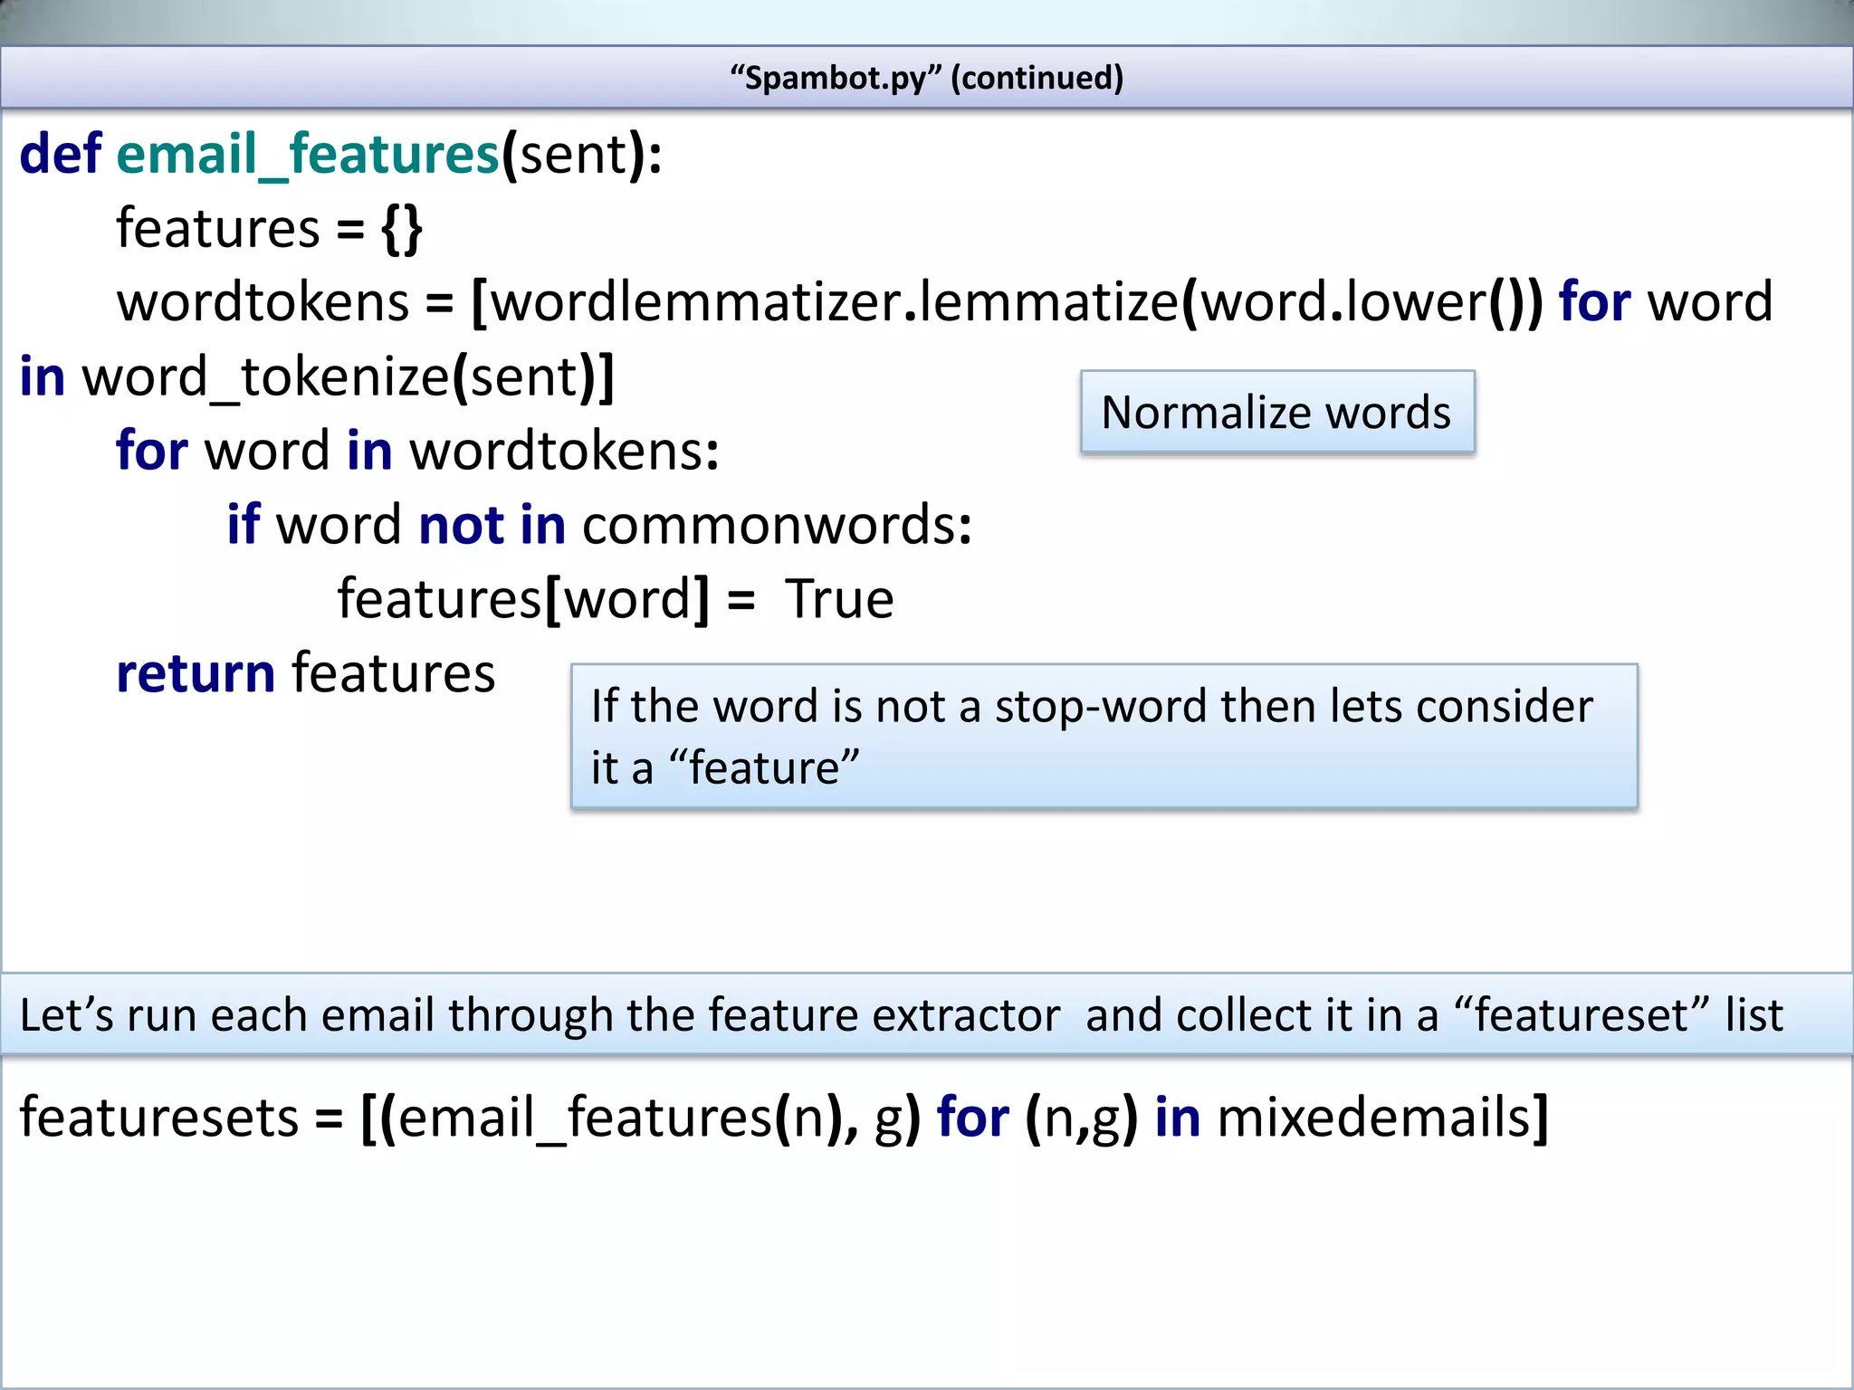
Task: Click the stop-word explanation callout box
Action: (x=1103, y=736)
